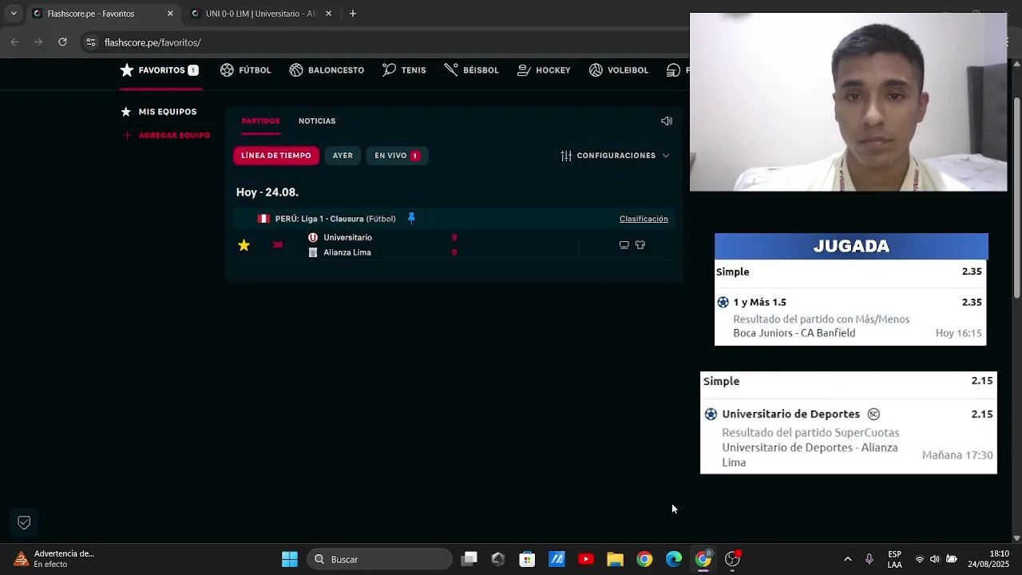Go forward in browser history
This screenshot has width=1022, height=575.
coord(38,42)
